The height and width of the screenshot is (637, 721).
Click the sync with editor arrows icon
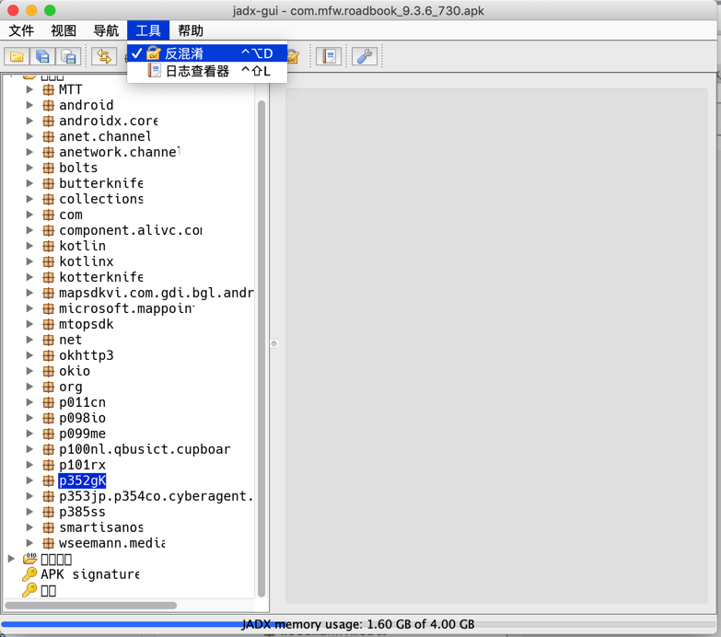click(104, 56)
